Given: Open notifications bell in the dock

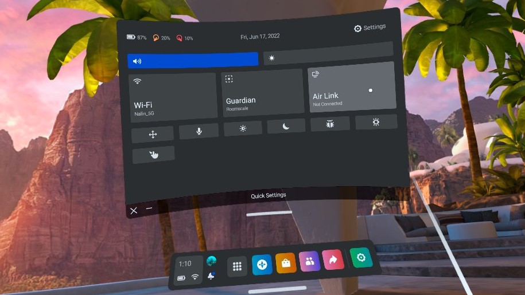Looking at the screenshot, I should [x=211, y=276].
